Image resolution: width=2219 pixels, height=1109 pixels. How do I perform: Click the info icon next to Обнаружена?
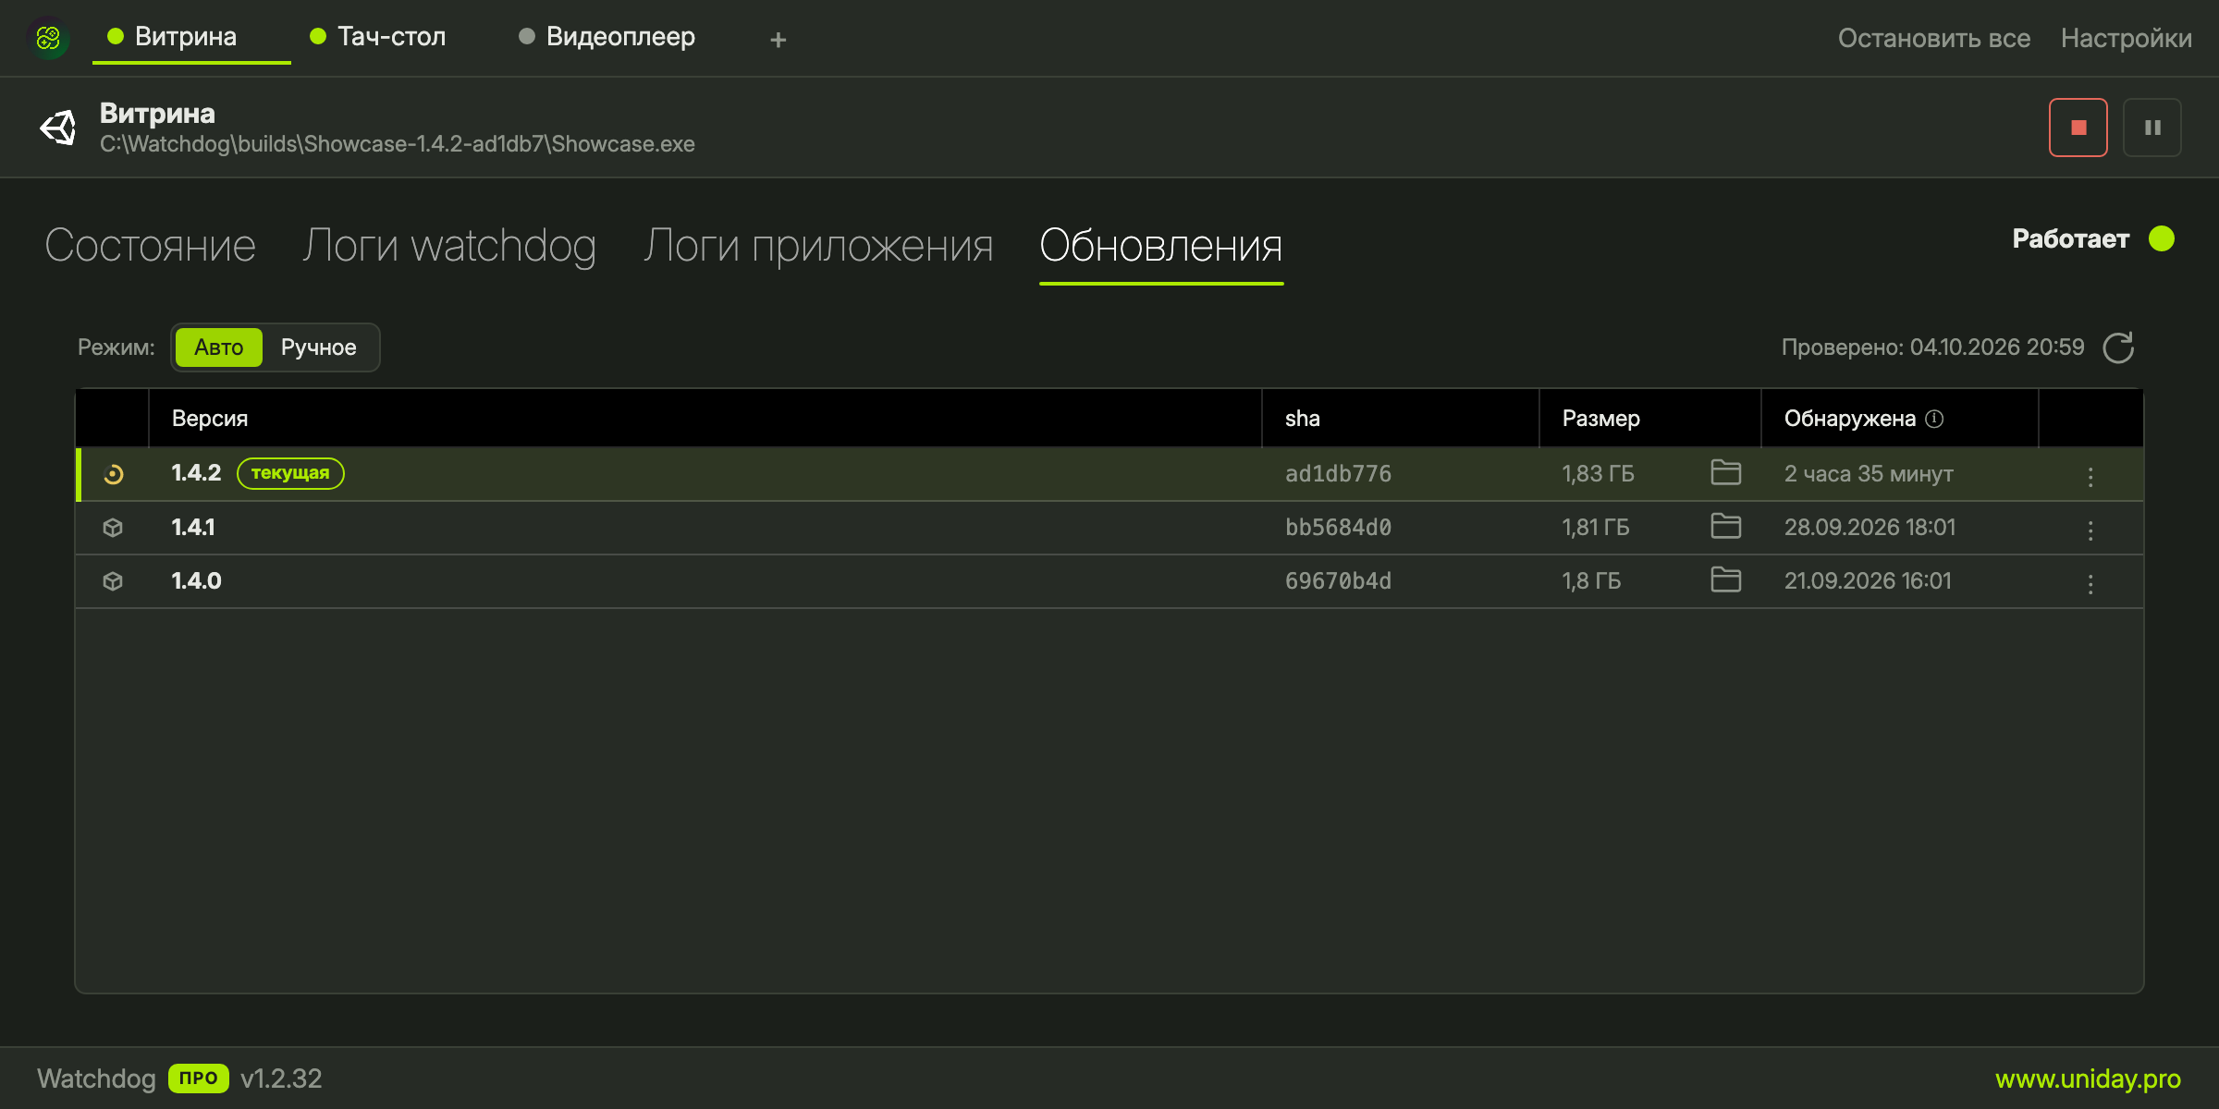point(1934,419)
